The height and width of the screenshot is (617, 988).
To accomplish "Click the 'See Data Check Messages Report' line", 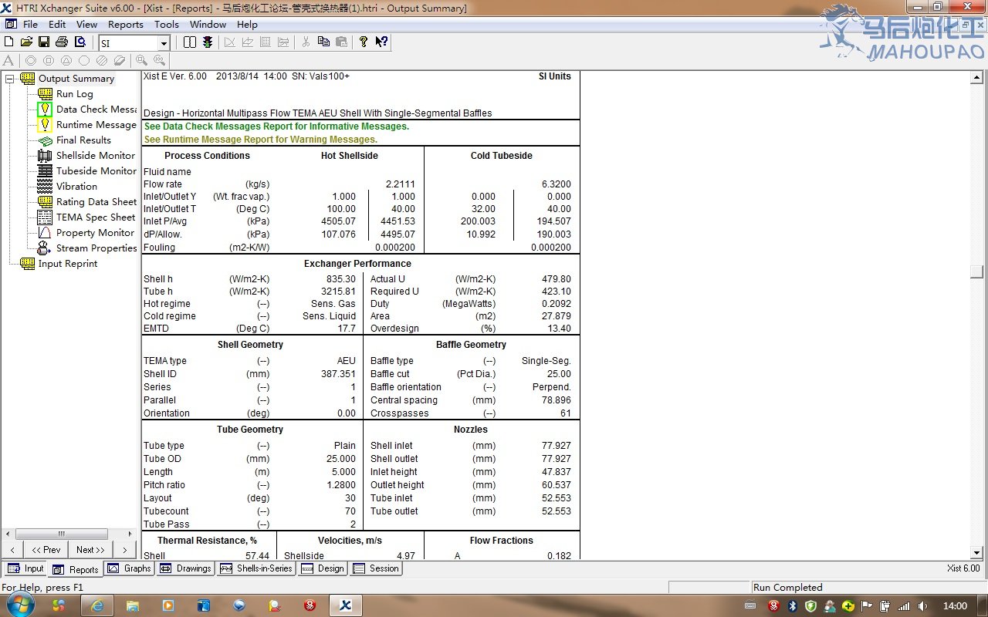I will [276, 126].
